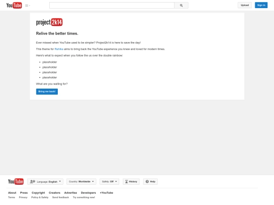The height and width of the screenshot is (205, 274).
Task: Open the Copyright footer link
Action: point(38,193)
